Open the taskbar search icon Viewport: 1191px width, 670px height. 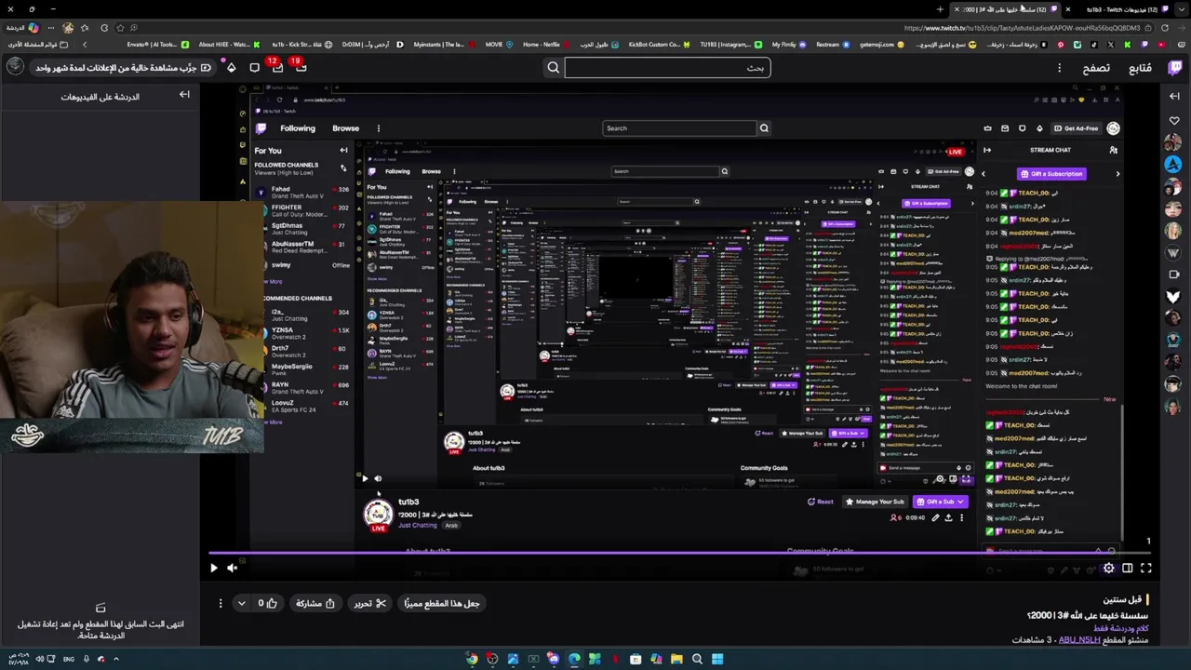coord(697,659)
